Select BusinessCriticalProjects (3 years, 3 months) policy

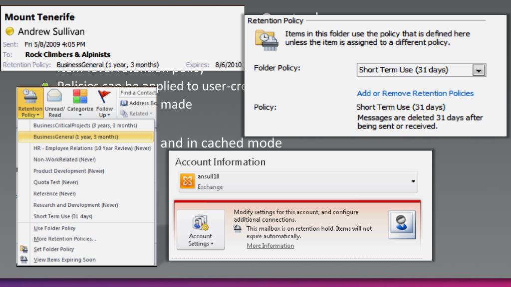86,125
